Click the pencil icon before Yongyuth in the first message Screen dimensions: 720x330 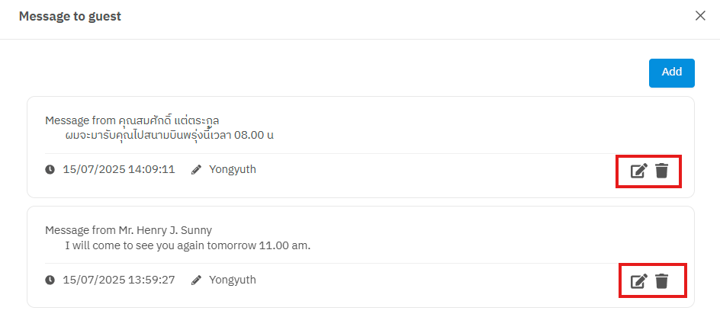coord(196,170)
